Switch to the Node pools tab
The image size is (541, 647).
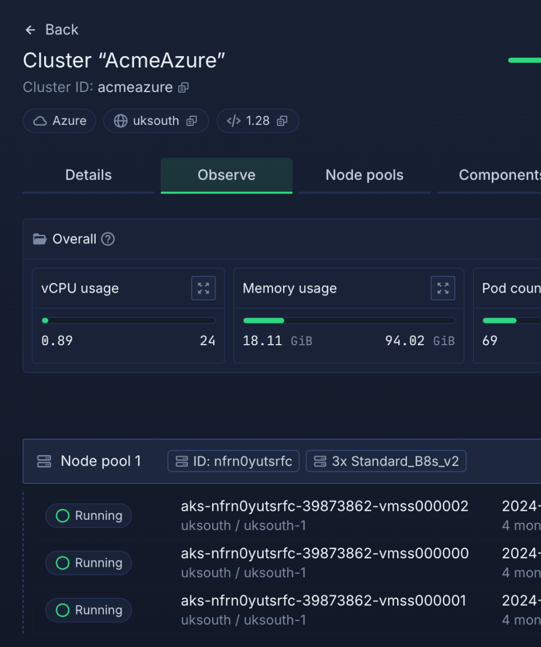364,175
